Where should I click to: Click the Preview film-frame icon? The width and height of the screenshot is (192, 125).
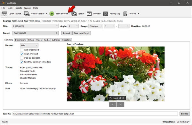(x=89, y=14)
